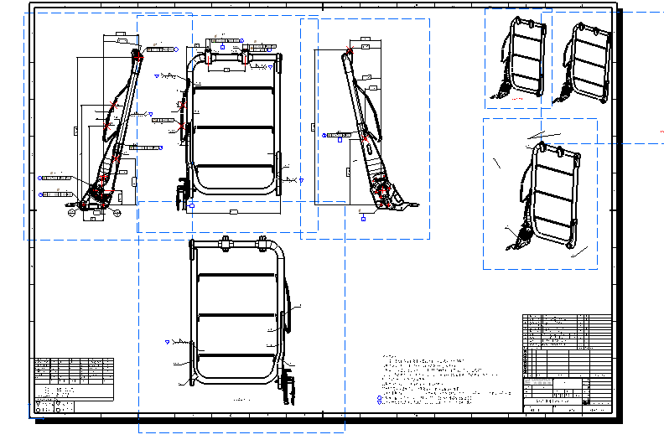Click the surface finish symbol right of the front view

300,179
